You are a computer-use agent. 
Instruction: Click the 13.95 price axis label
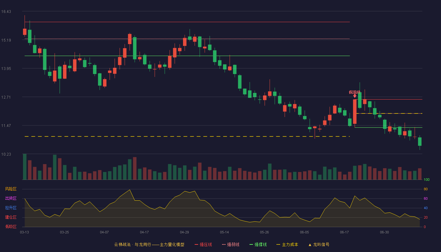tap(6, 69)
